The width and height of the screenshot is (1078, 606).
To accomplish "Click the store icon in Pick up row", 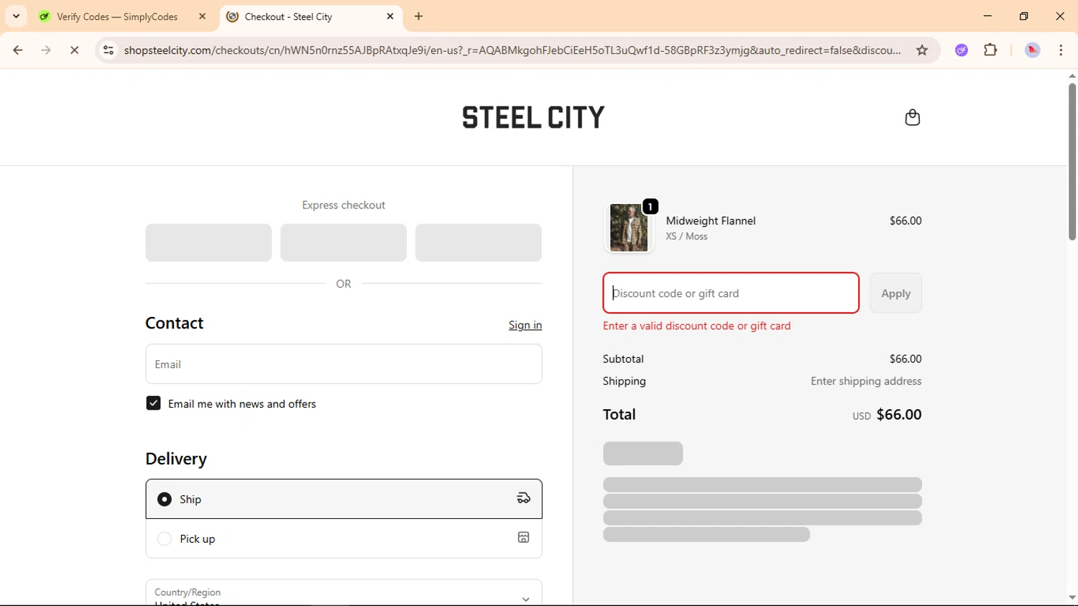I will click(x=523, y=538).
